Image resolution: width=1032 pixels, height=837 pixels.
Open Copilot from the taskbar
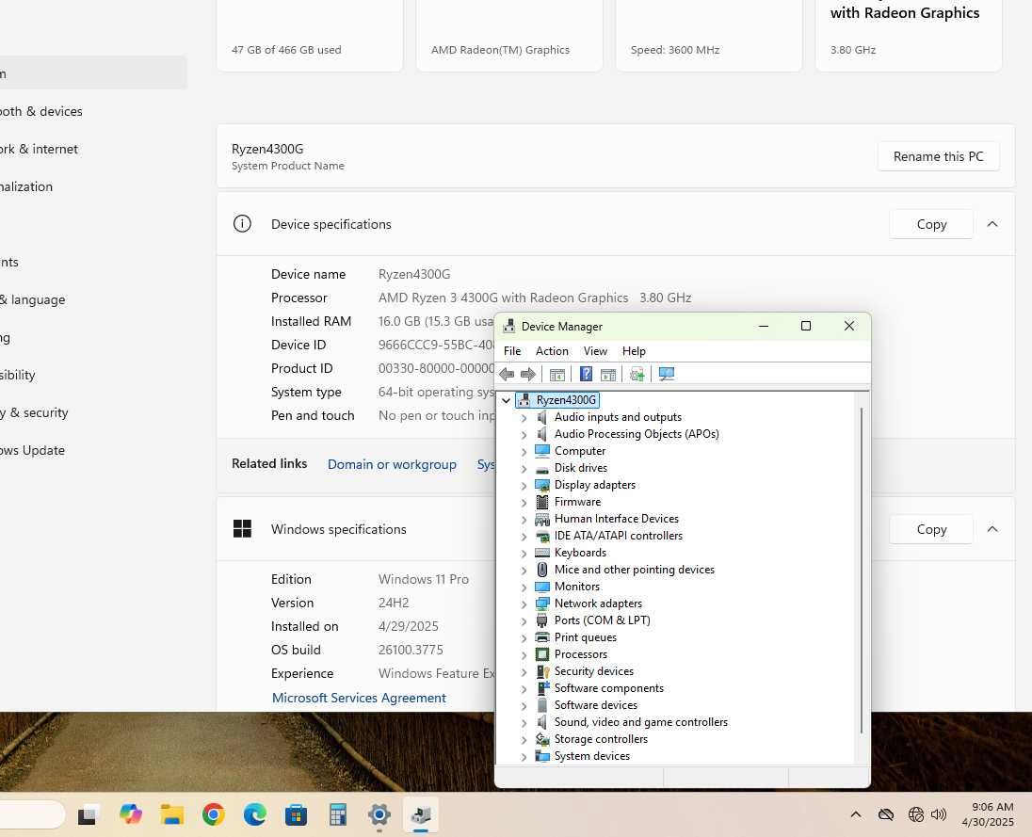[x=130, y=814]
